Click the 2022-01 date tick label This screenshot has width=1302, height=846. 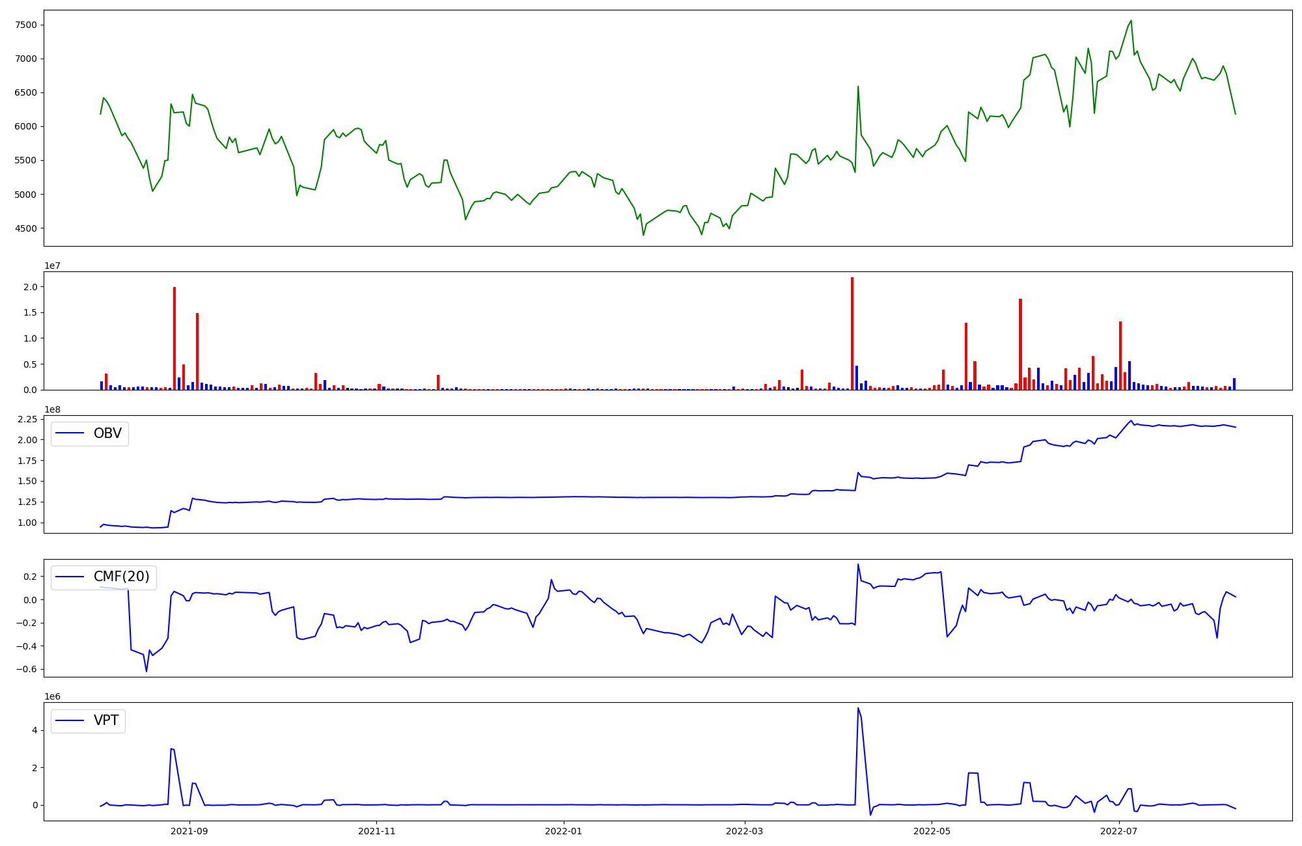pos(563,831)
